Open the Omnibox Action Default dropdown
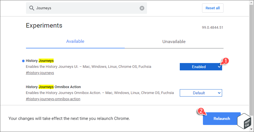Image resolution: width=254 pixels, height=132 pixels. tap(201, 93)
